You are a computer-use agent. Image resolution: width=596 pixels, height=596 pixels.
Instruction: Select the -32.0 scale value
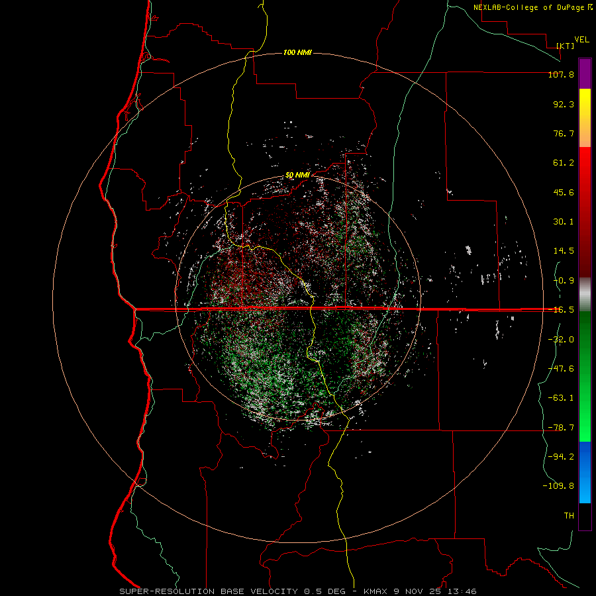click(561, 340)
